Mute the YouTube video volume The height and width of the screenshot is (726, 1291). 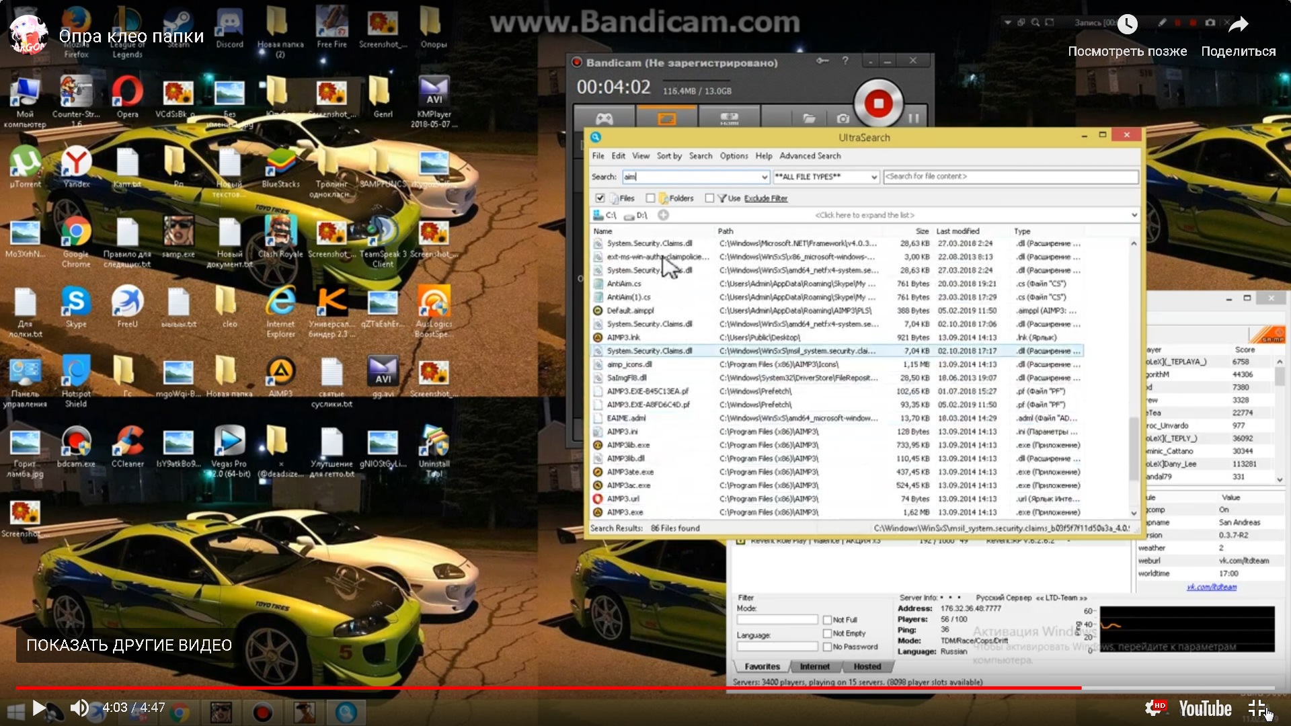point(79,708)
